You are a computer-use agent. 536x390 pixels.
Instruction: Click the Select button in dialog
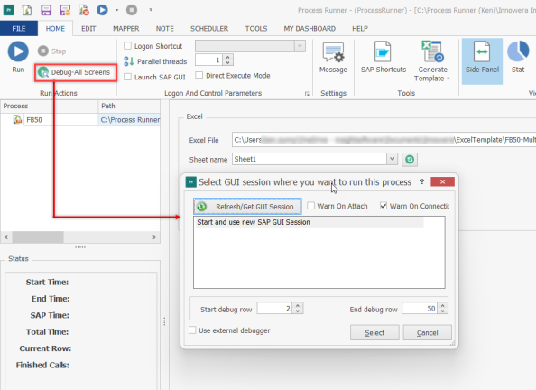(374, 332)
